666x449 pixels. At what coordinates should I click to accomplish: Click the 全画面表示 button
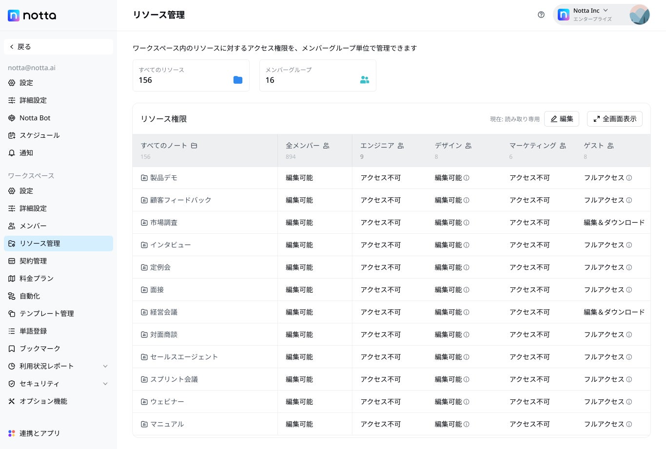point(615,119)
